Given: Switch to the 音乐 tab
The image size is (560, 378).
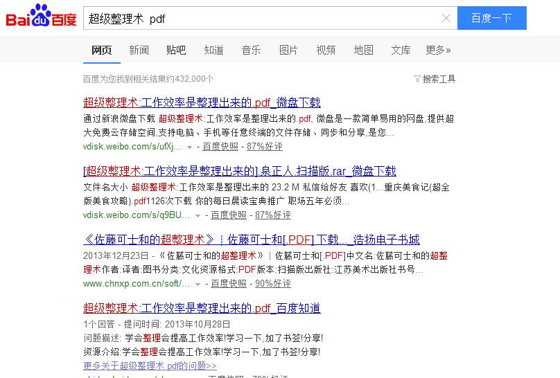Looking at the screenshot, I should coord(251,50).
